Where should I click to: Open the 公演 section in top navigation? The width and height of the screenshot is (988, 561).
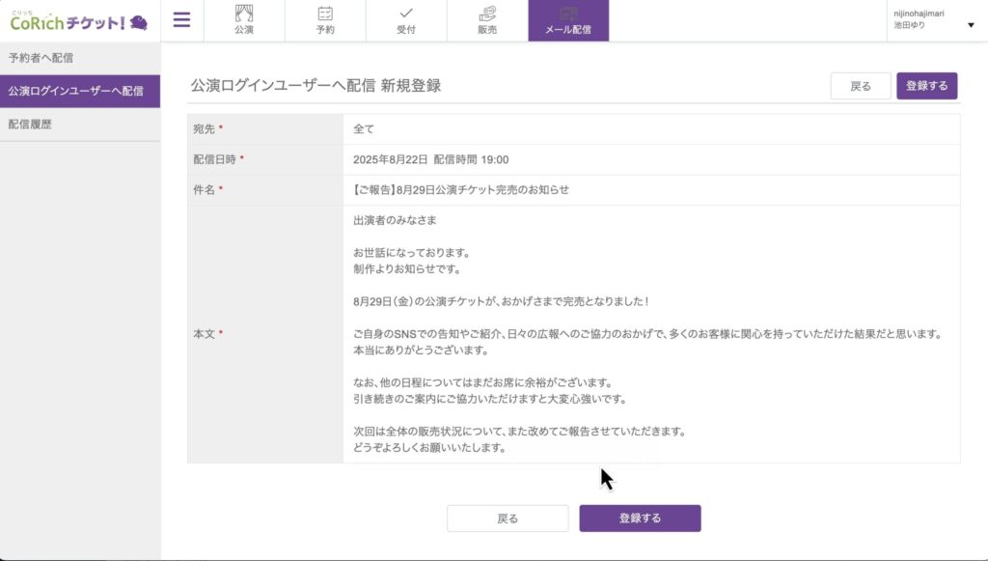[x=244, y=20]
